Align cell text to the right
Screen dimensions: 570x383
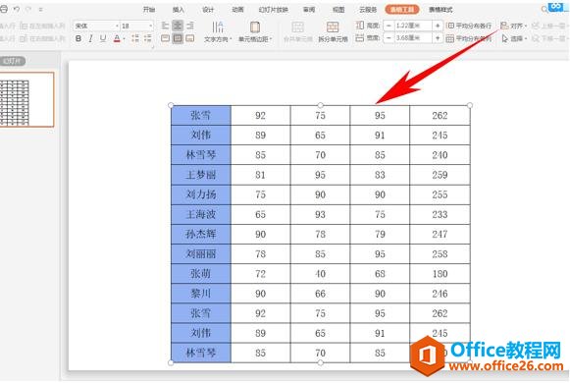click(x=190, y=26)
